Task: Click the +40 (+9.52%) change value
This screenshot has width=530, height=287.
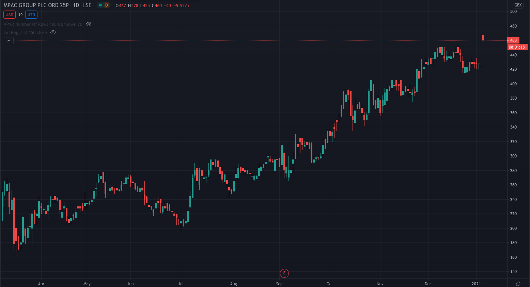Action: tap(176, 5)
